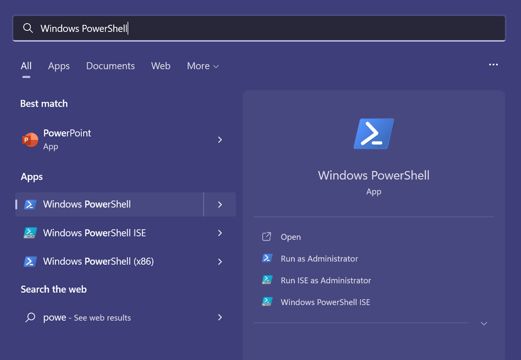Click the downward chevron below PowerShell actions
This screenshot has height=360, width=521.
click(483, 323)
